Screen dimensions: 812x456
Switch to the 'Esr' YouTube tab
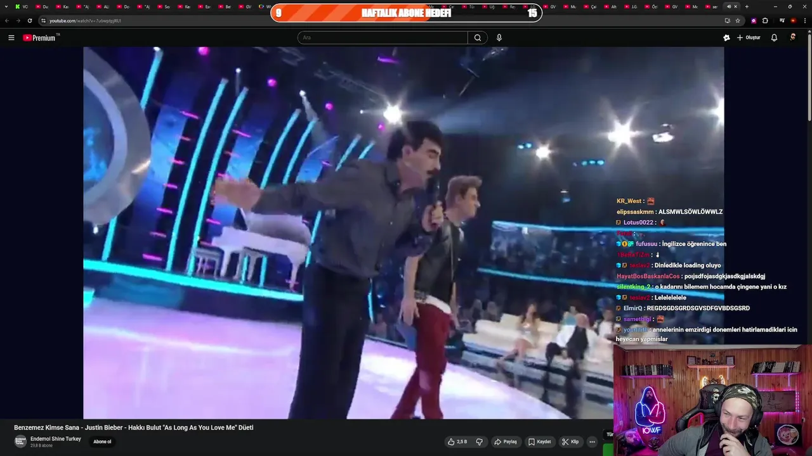pyautogui.click(x=205, y=6)
